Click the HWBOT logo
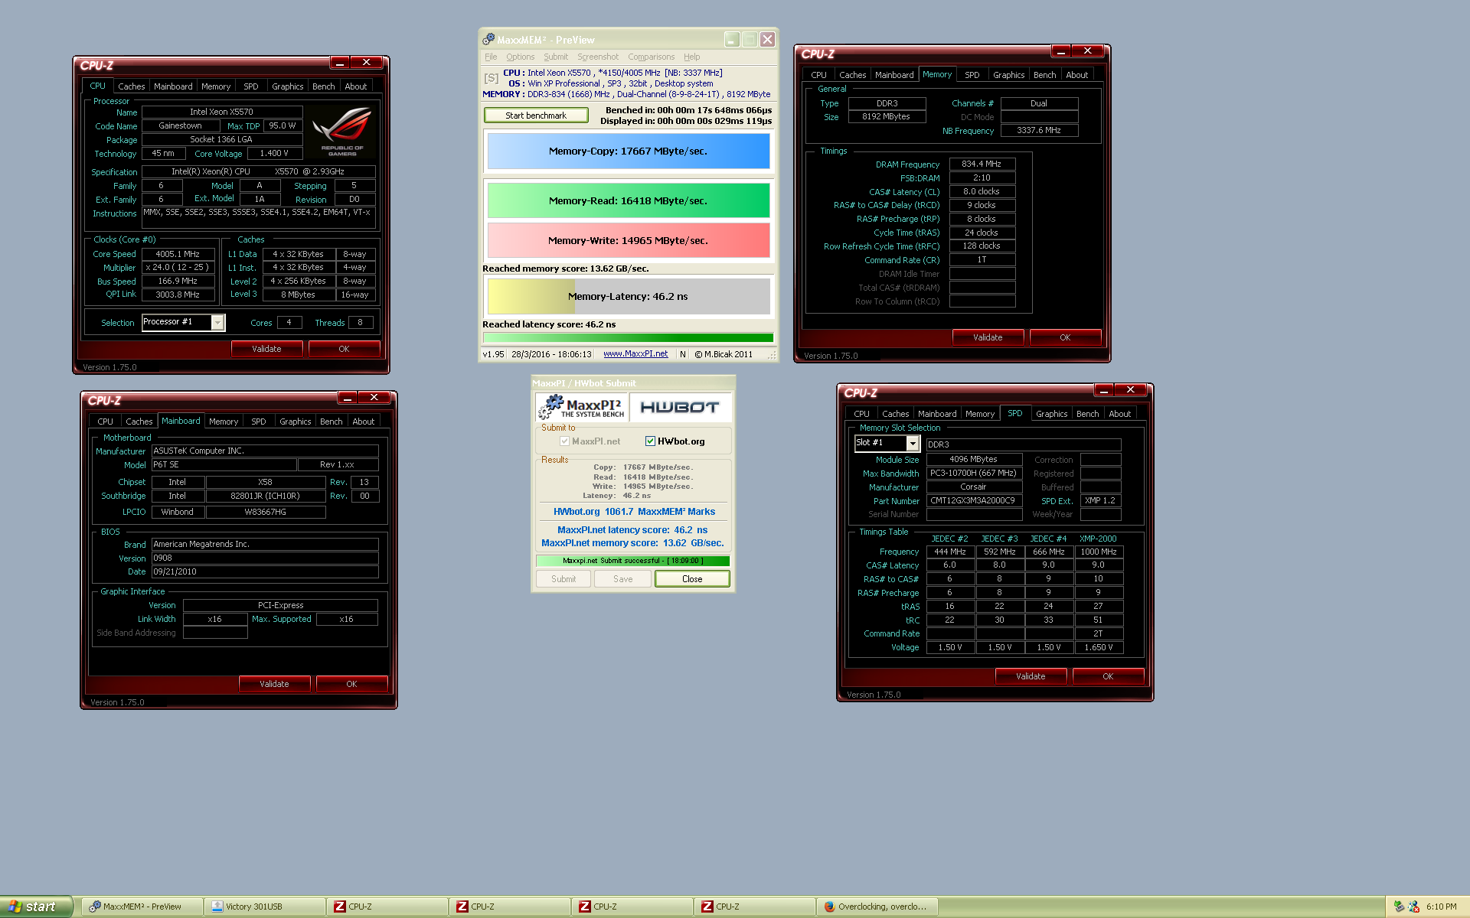 (x=680, y=407)
